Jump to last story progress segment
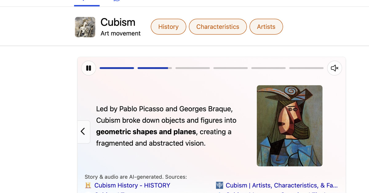Viewport: 369px width, 193px height. pos(306,68)
